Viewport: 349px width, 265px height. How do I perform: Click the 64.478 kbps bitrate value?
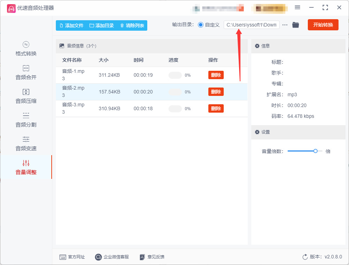point(301,116)
